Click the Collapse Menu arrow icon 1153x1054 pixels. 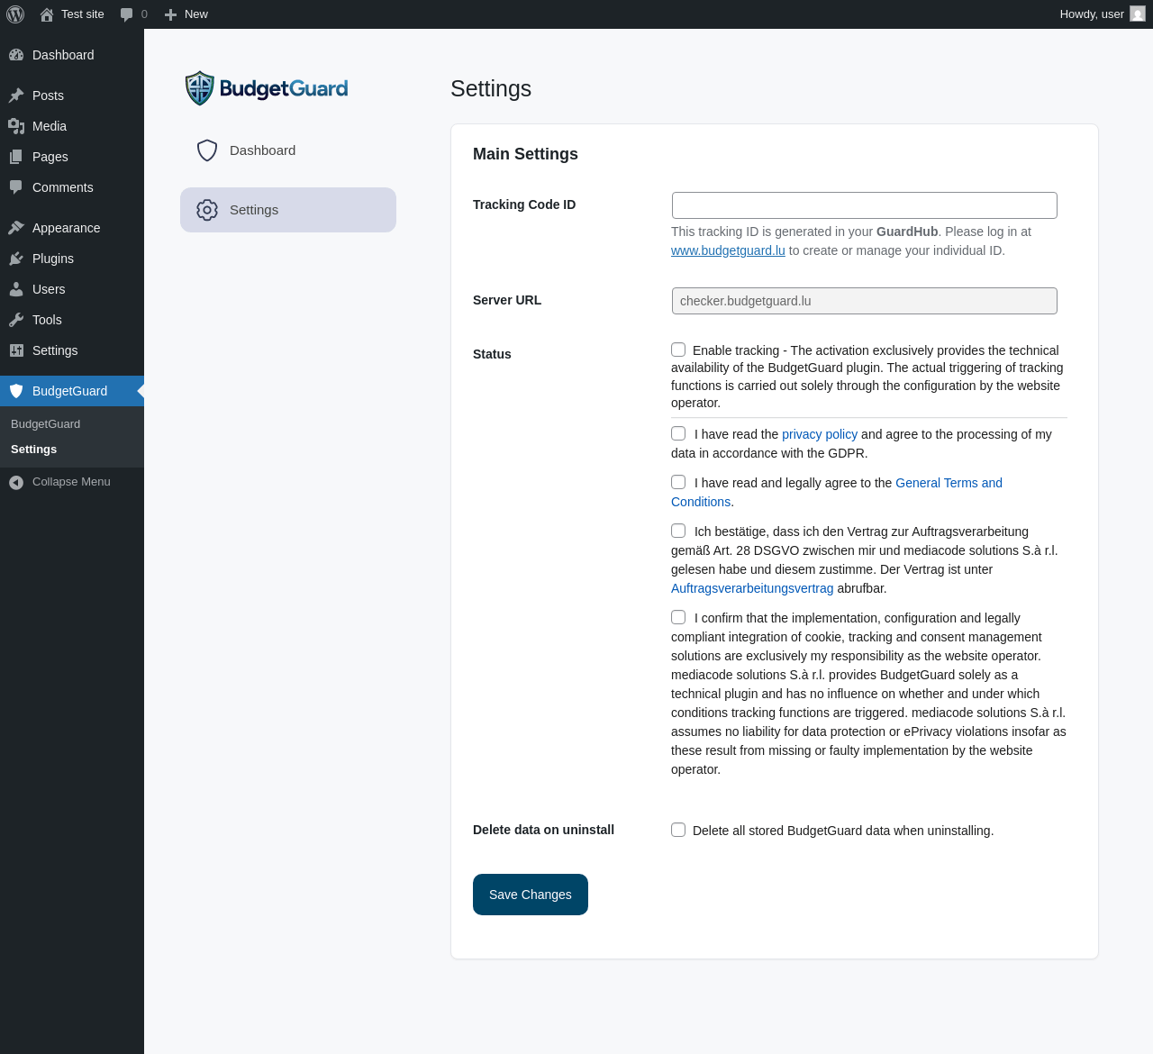16,483
